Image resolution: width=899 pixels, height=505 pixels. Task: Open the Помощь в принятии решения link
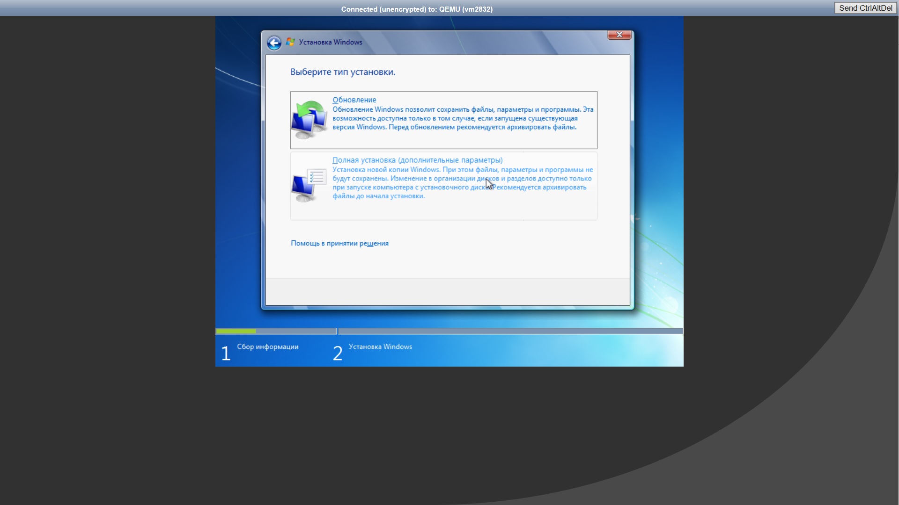click(x=339, y=243)
